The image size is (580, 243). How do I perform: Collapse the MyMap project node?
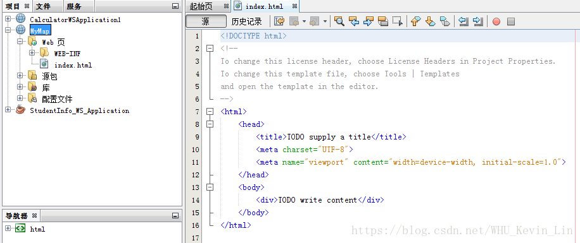[x=8, y=30]
